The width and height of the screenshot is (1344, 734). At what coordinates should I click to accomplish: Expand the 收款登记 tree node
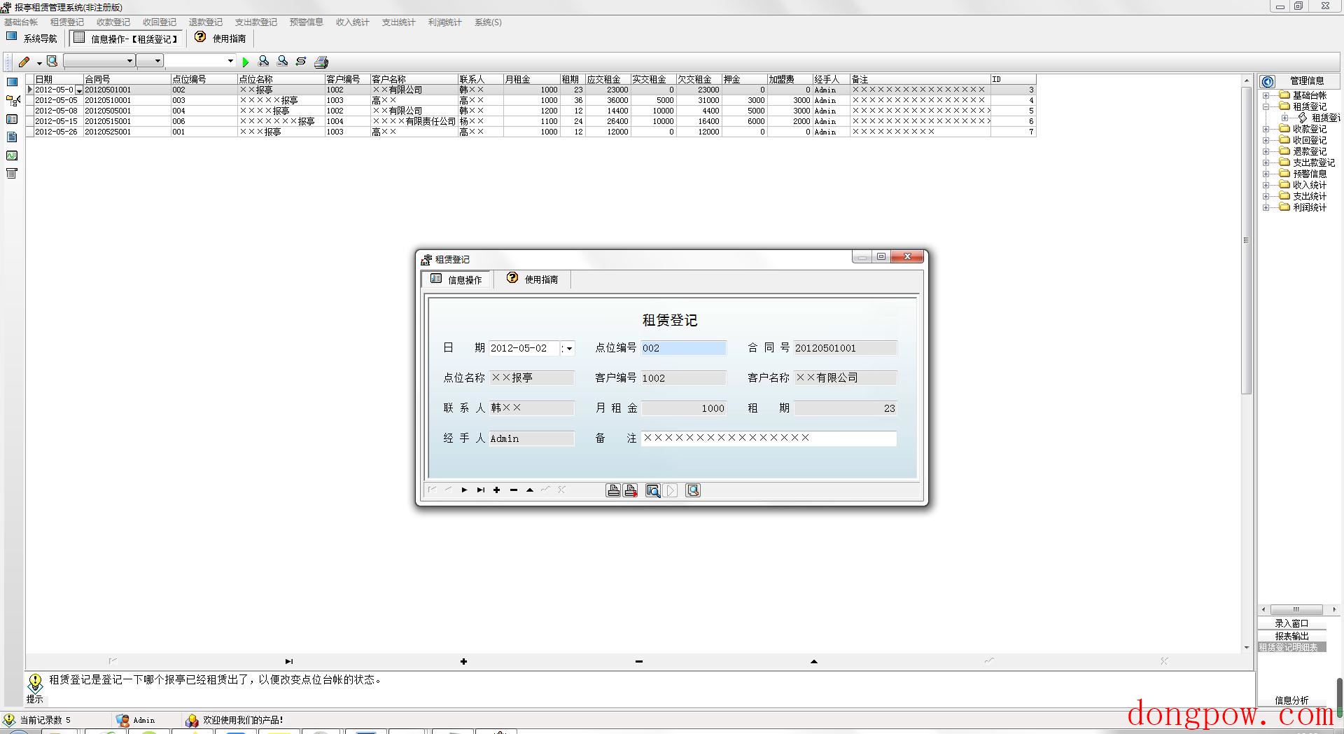click(1266, 129)
